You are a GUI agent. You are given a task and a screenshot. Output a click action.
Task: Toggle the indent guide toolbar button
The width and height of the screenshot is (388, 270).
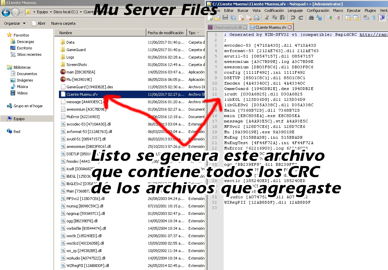pyautogui.click(x=382, y=18)
